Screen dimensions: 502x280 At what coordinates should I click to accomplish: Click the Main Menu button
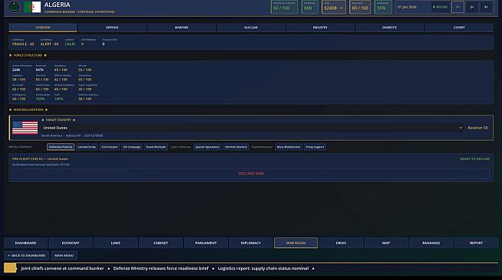[x=64, y=256]
